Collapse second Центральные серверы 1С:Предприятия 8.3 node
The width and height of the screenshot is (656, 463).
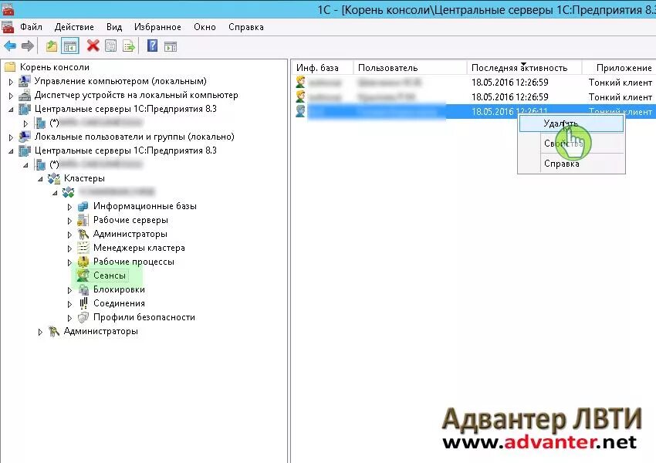click(11, 151)
